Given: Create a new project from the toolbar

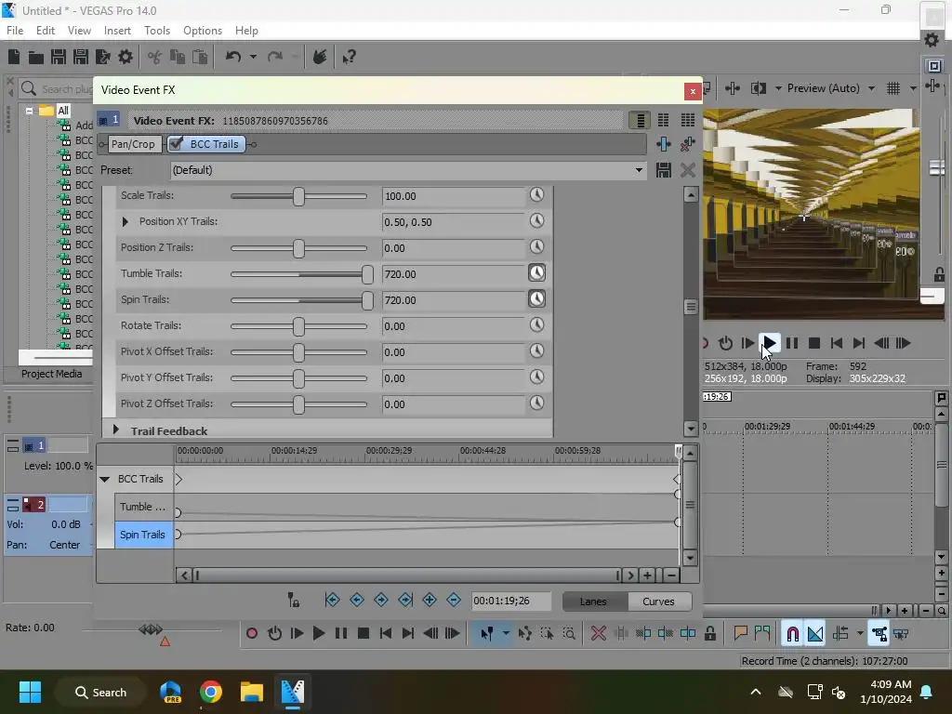Looking at the screenshot, I should coord(14,57).
